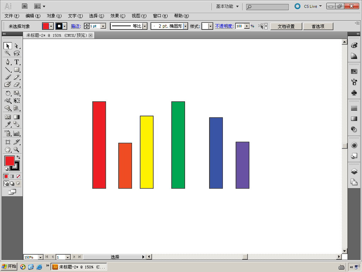The height and width of the screenshot is (272, 362).
Task: Open the 文件 menu
Action: point(12,16)
